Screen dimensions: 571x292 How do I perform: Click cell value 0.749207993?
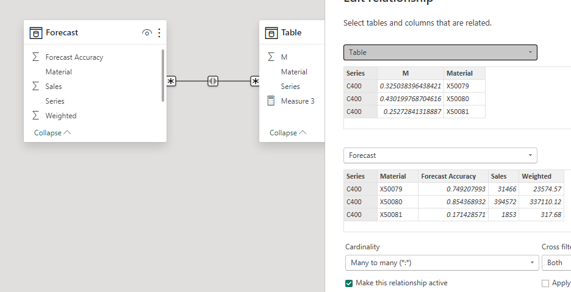(453, 190)
